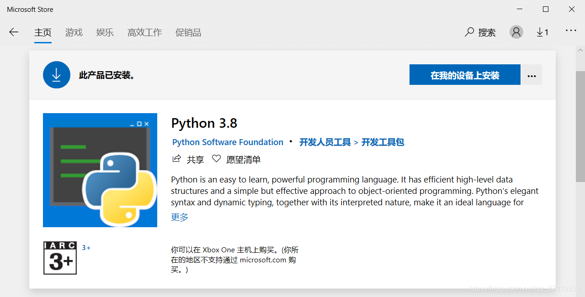Go back with the back arrow
Viewport: 585px width, 297px height.
pos(14,32)
